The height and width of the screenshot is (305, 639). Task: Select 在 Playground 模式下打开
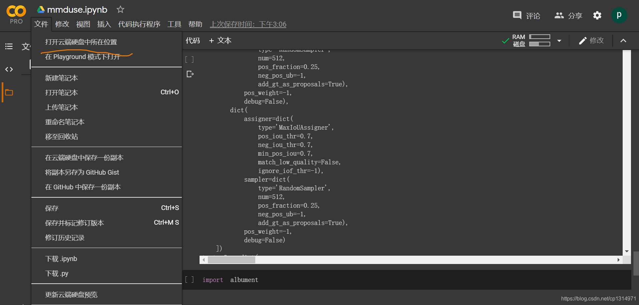[x=107, y=57]
